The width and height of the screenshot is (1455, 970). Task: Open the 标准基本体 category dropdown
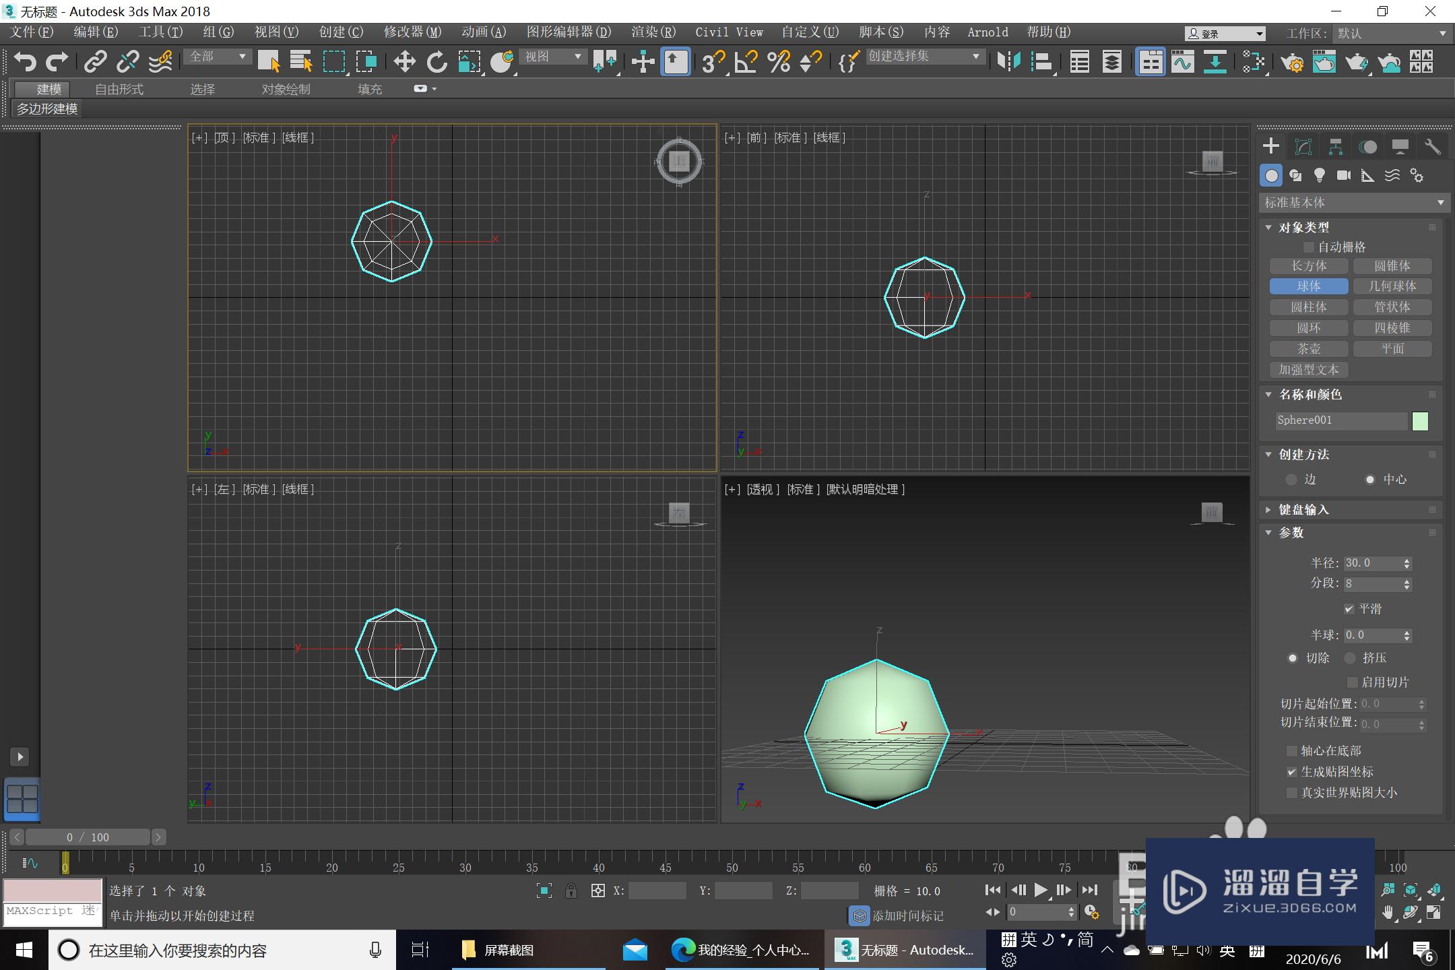click(x=1353, y=202)
